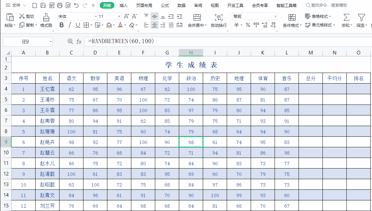
Task: Click the font color A swatch
Action: 120,25
